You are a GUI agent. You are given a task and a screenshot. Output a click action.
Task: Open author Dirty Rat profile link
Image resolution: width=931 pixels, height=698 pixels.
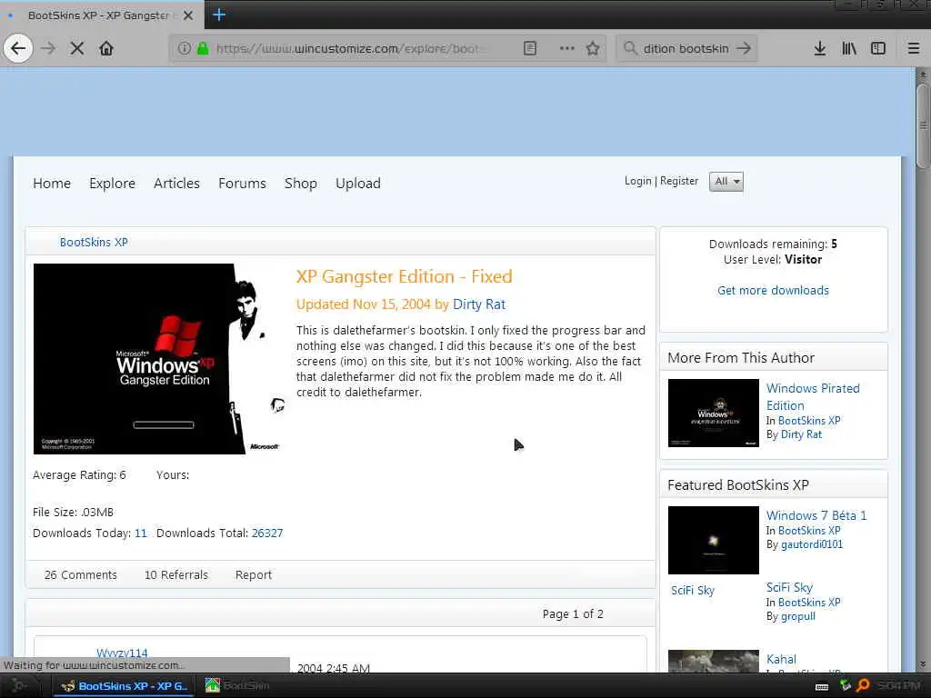(x=479, y=304)
